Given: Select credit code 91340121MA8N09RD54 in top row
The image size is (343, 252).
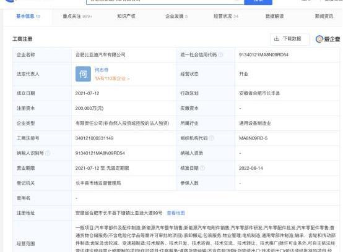Looking at the screenshot, I should click(264, 55).
